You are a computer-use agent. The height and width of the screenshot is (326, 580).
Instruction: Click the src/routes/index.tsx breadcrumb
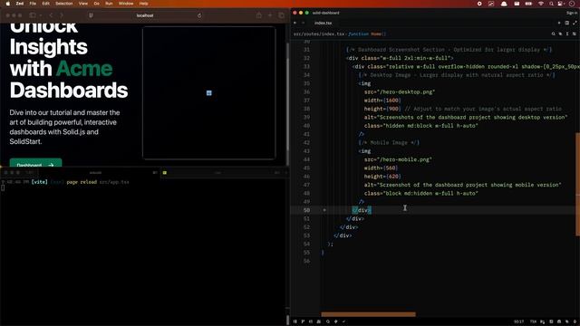[x=319, y=34]
